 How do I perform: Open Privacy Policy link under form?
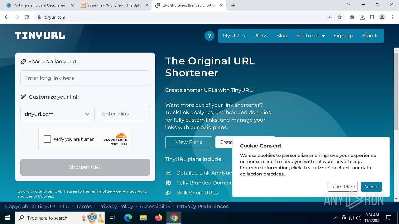[136, 191]
